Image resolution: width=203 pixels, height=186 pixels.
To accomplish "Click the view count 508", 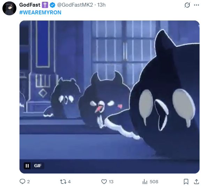I will coord(154,182).
